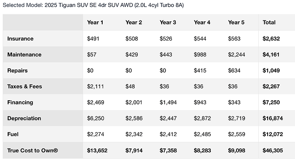295x160 pixels.
Task: Click the Depreciation row label
Action: 24,118
